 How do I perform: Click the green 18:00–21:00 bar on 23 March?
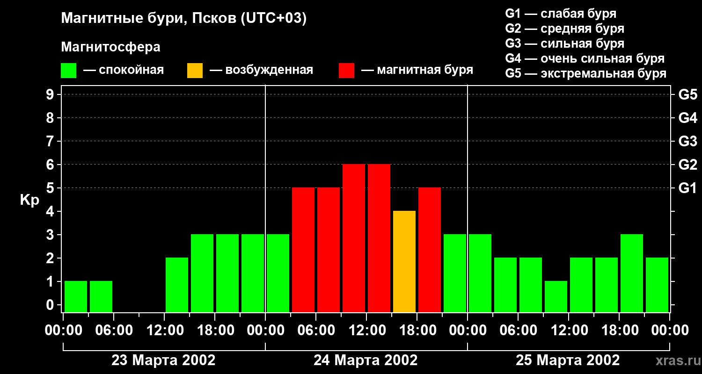[x=227, y=273]
